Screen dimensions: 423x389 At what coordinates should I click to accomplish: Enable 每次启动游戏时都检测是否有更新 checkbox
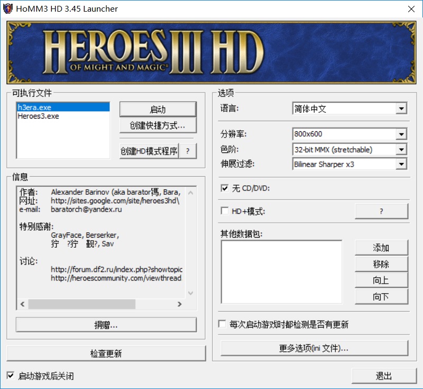(222, 324)
